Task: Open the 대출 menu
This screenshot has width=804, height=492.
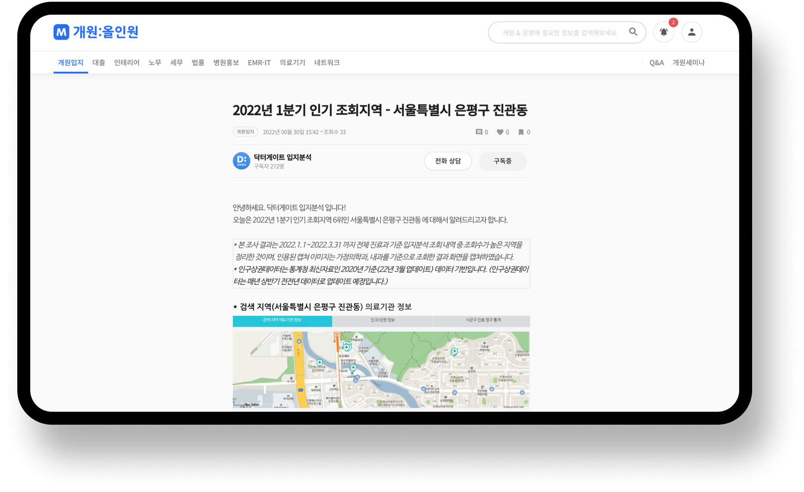Action: click(99, 63)
